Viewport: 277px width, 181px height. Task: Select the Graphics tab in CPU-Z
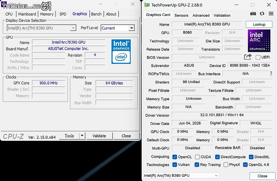pyautogui.click(x=80, y=13)
